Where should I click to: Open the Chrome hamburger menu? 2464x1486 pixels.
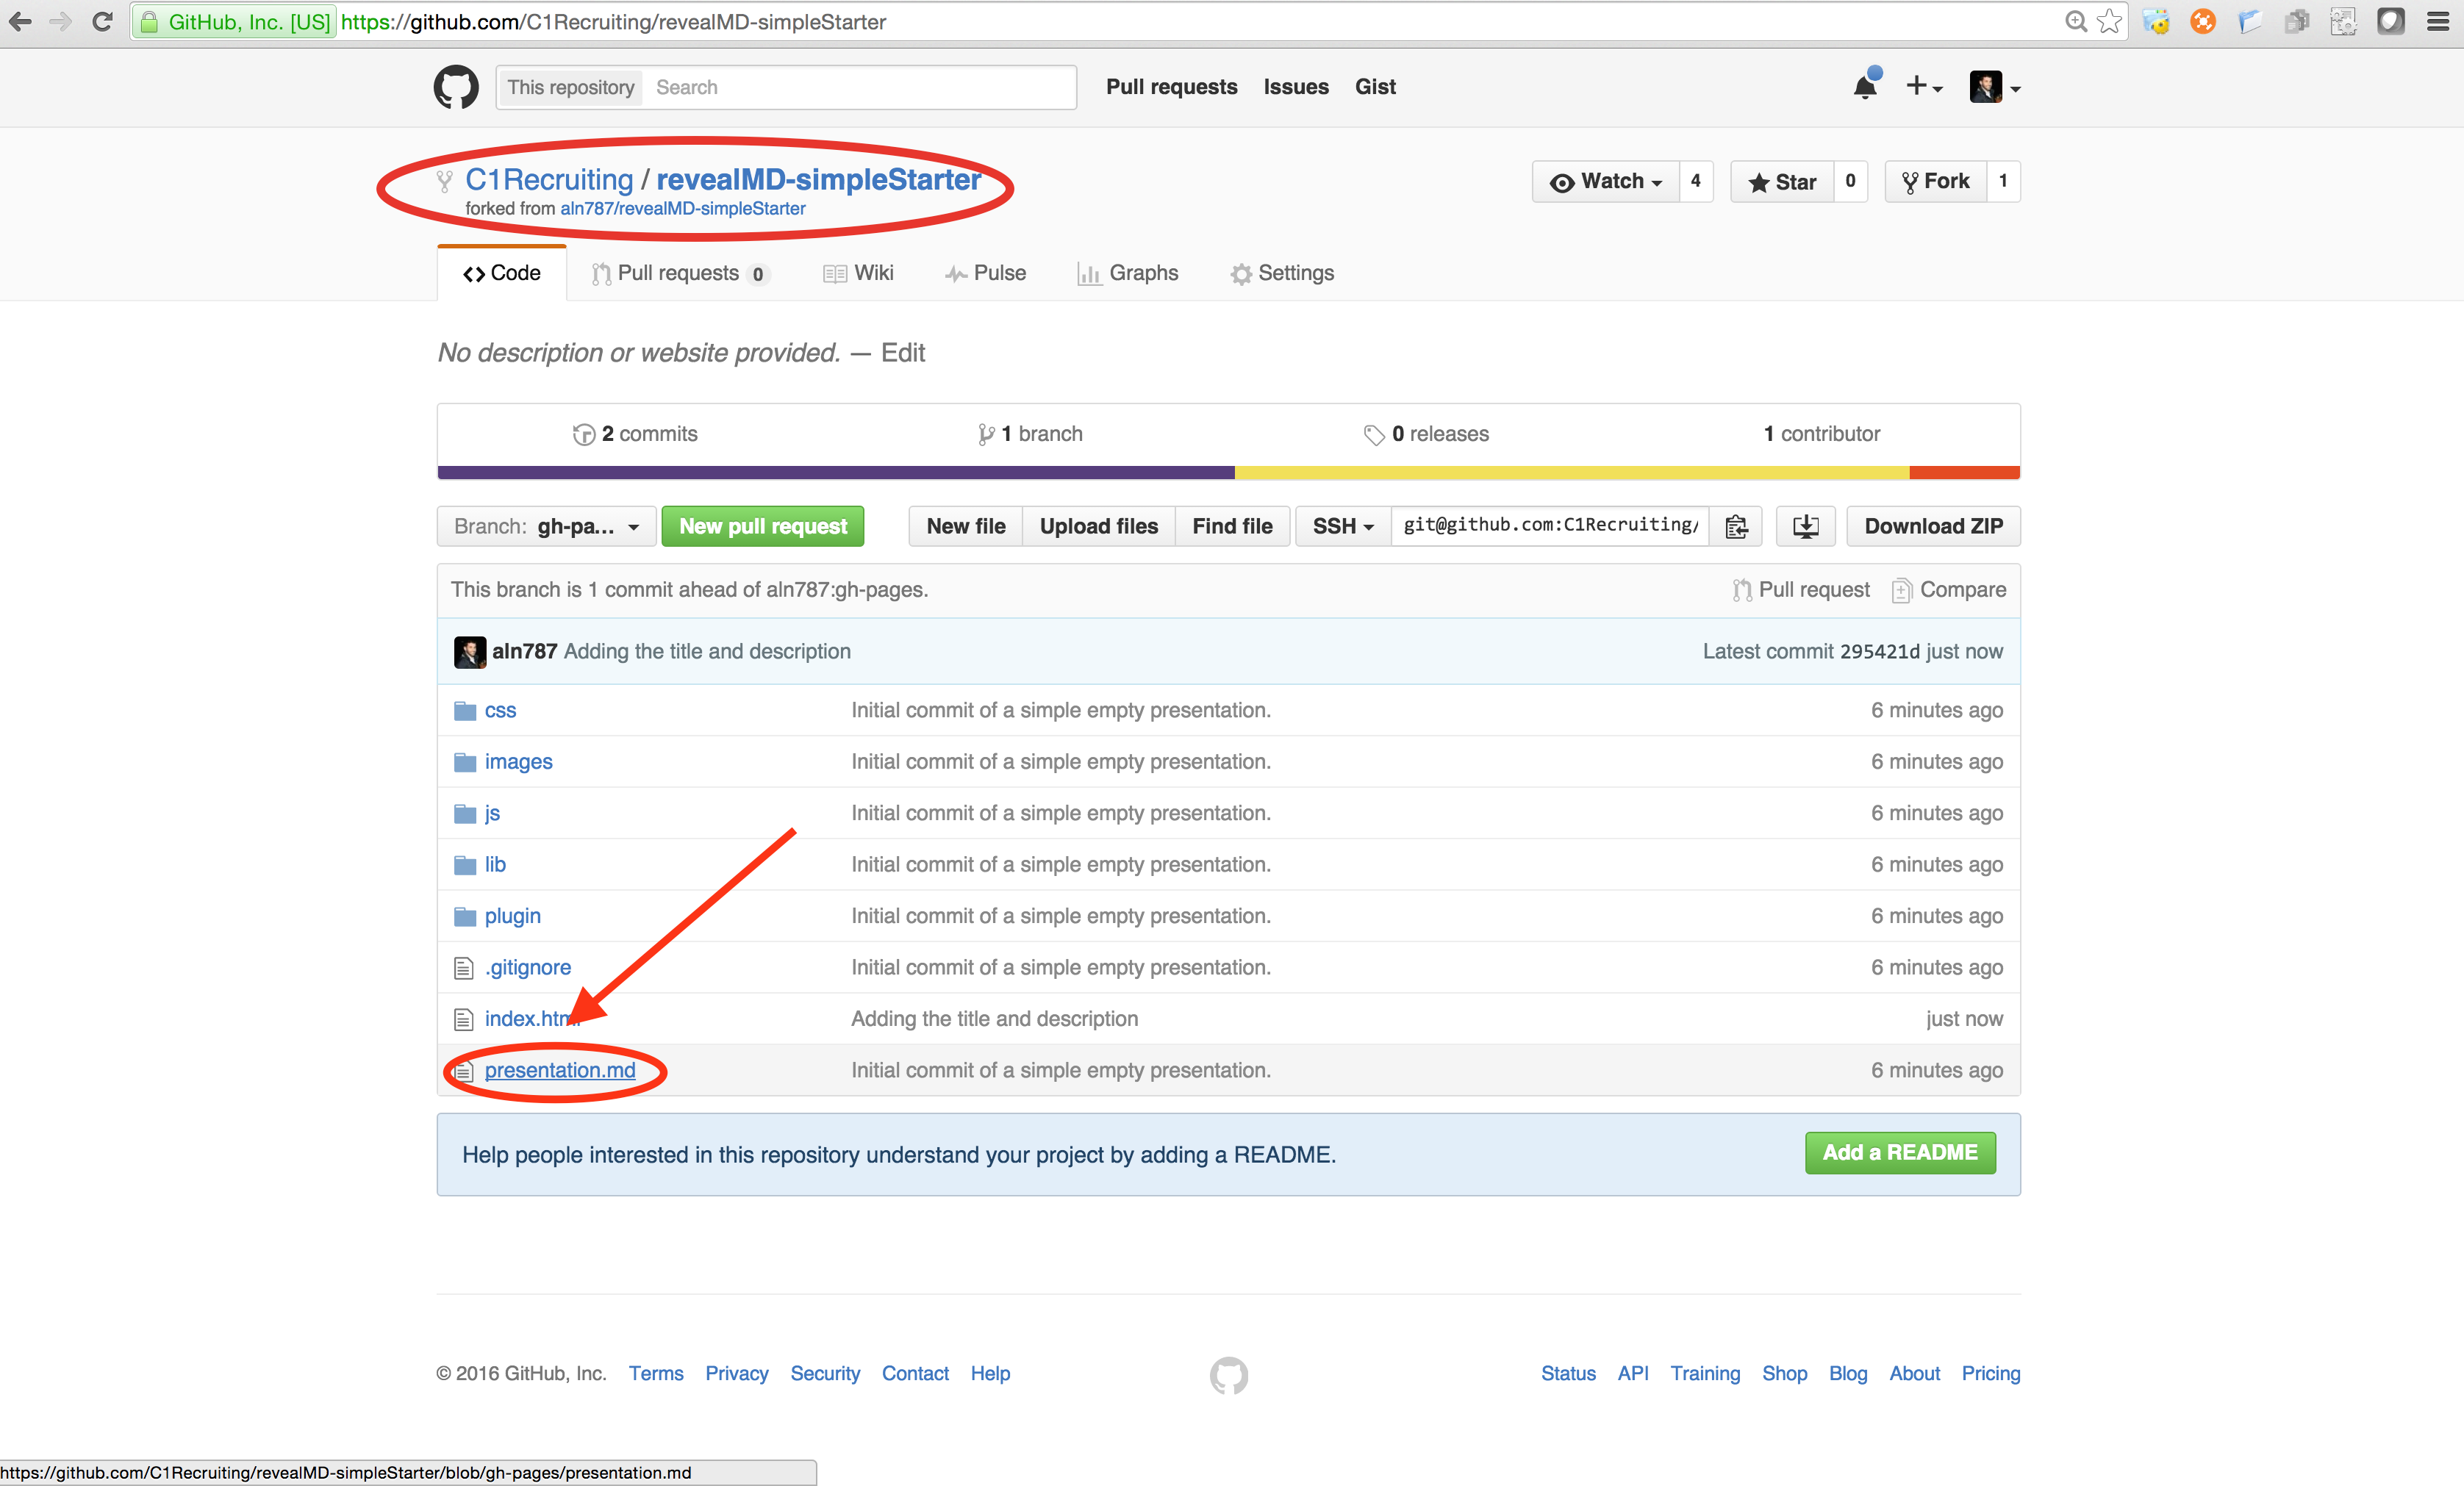2438,22
